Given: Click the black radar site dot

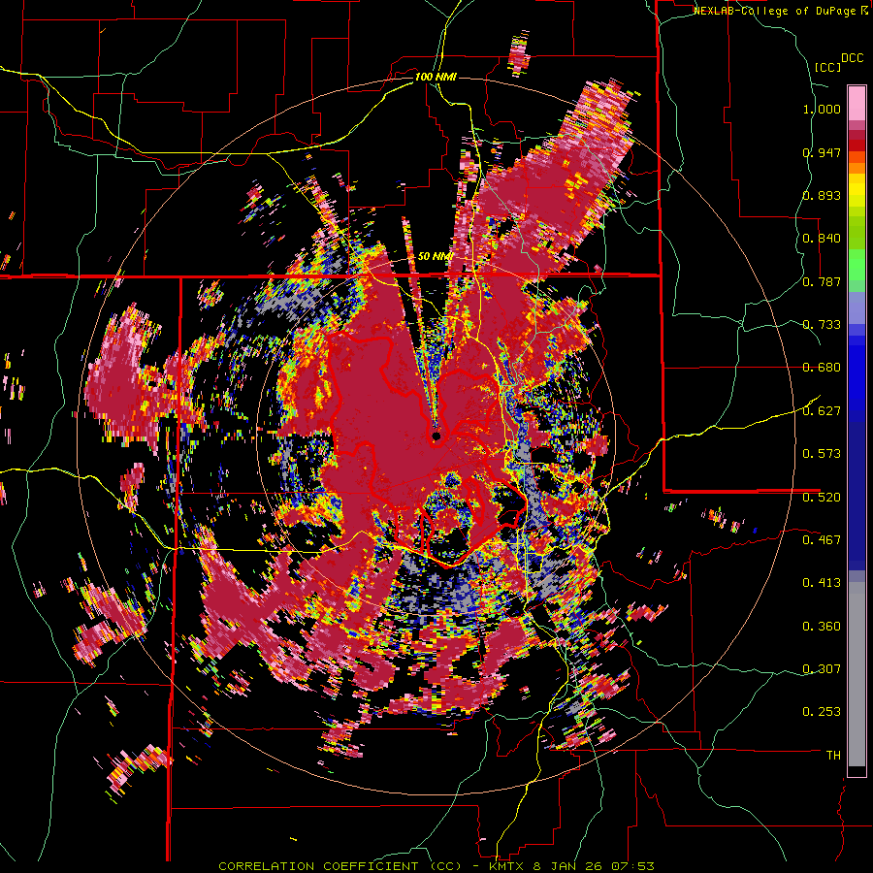Looking at the screenshot, I should pyautogui.click(x=436, y=436).
